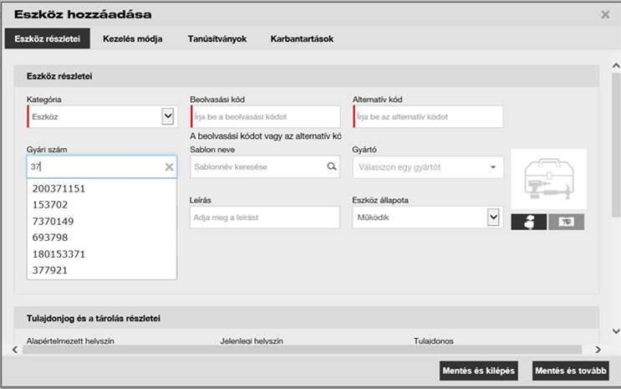Click the Leírás description field

(x=265, y=218)
